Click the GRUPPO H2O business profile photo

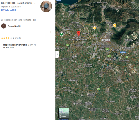pos(46,6)
